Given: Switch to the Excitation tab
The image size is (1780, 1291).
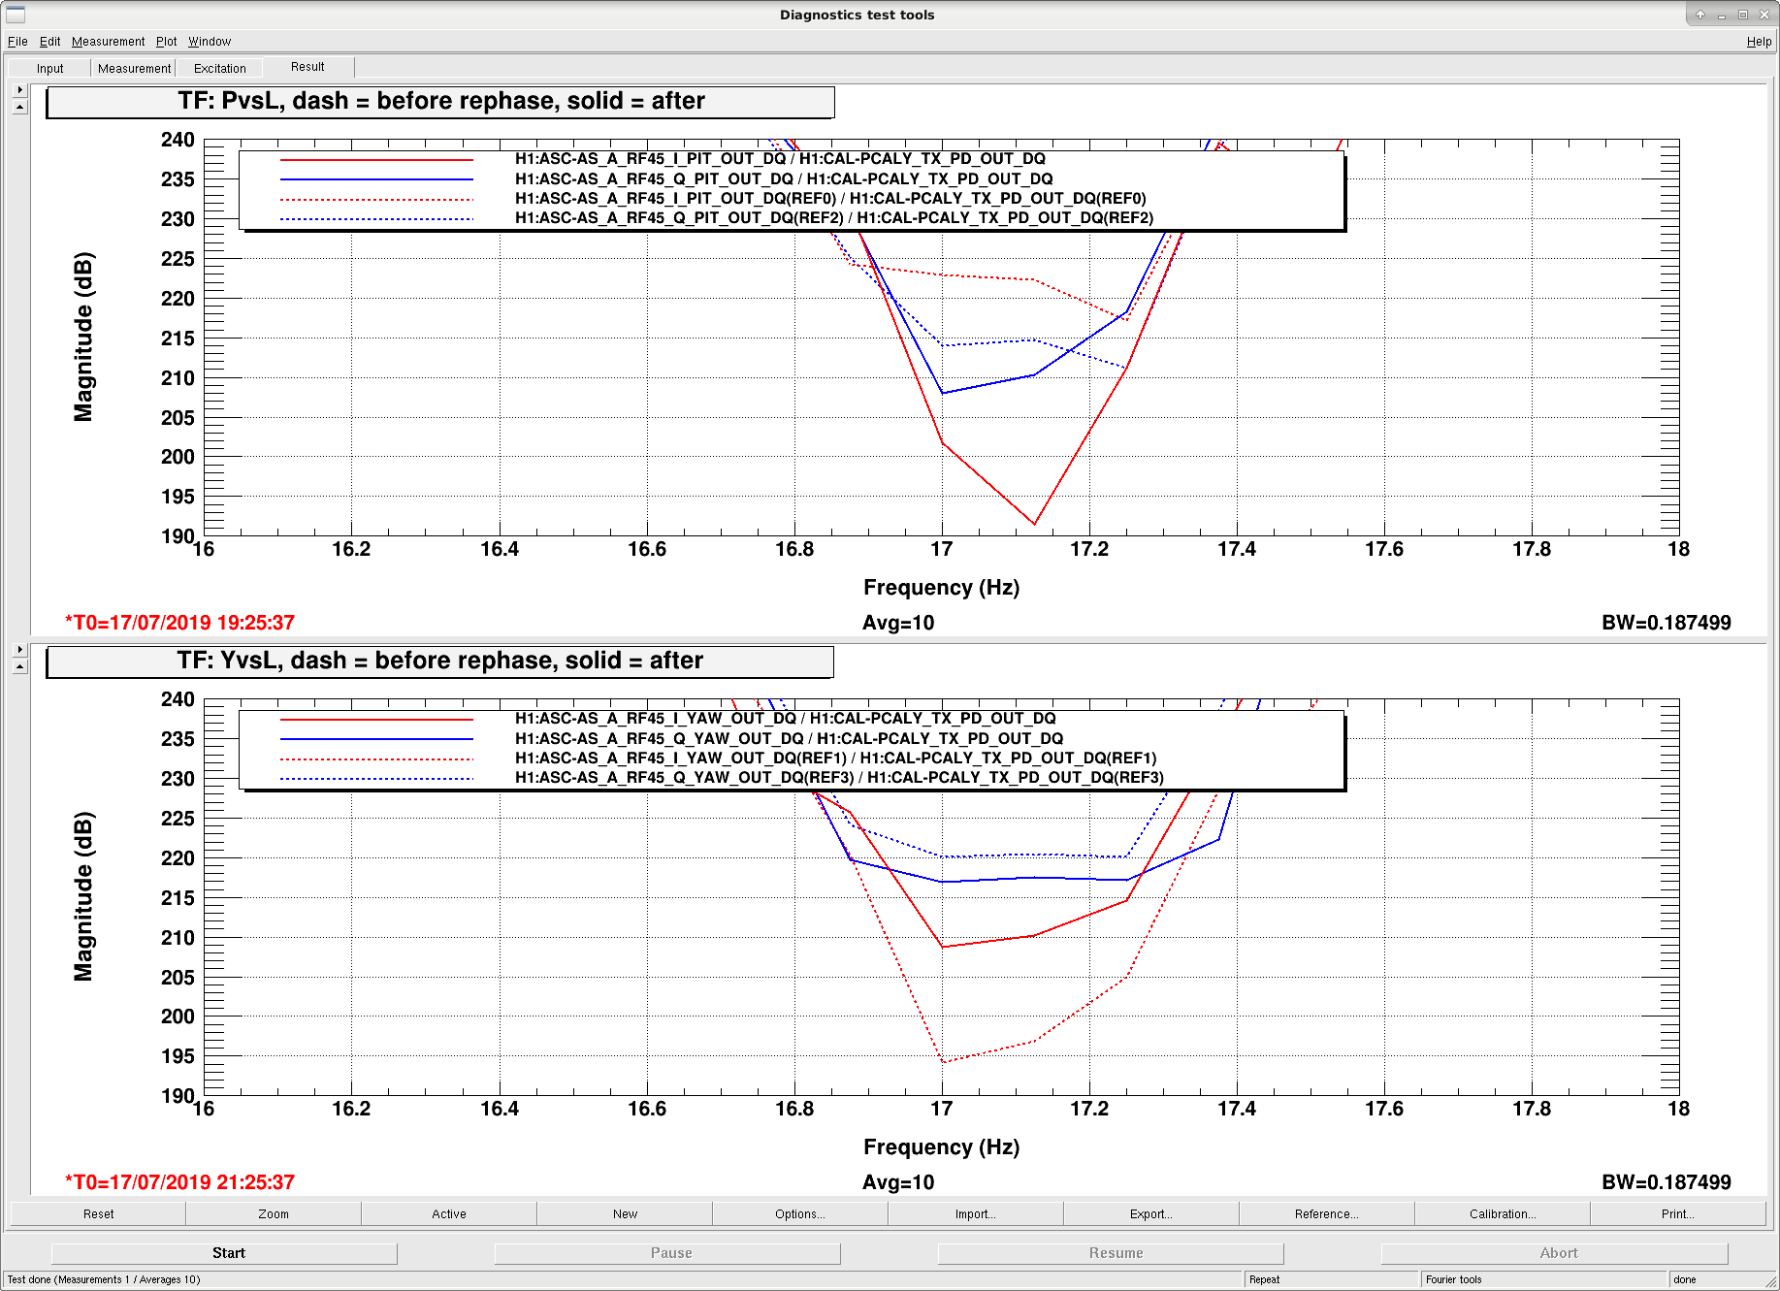Looking at the screenshot, I should pos(220,69).
